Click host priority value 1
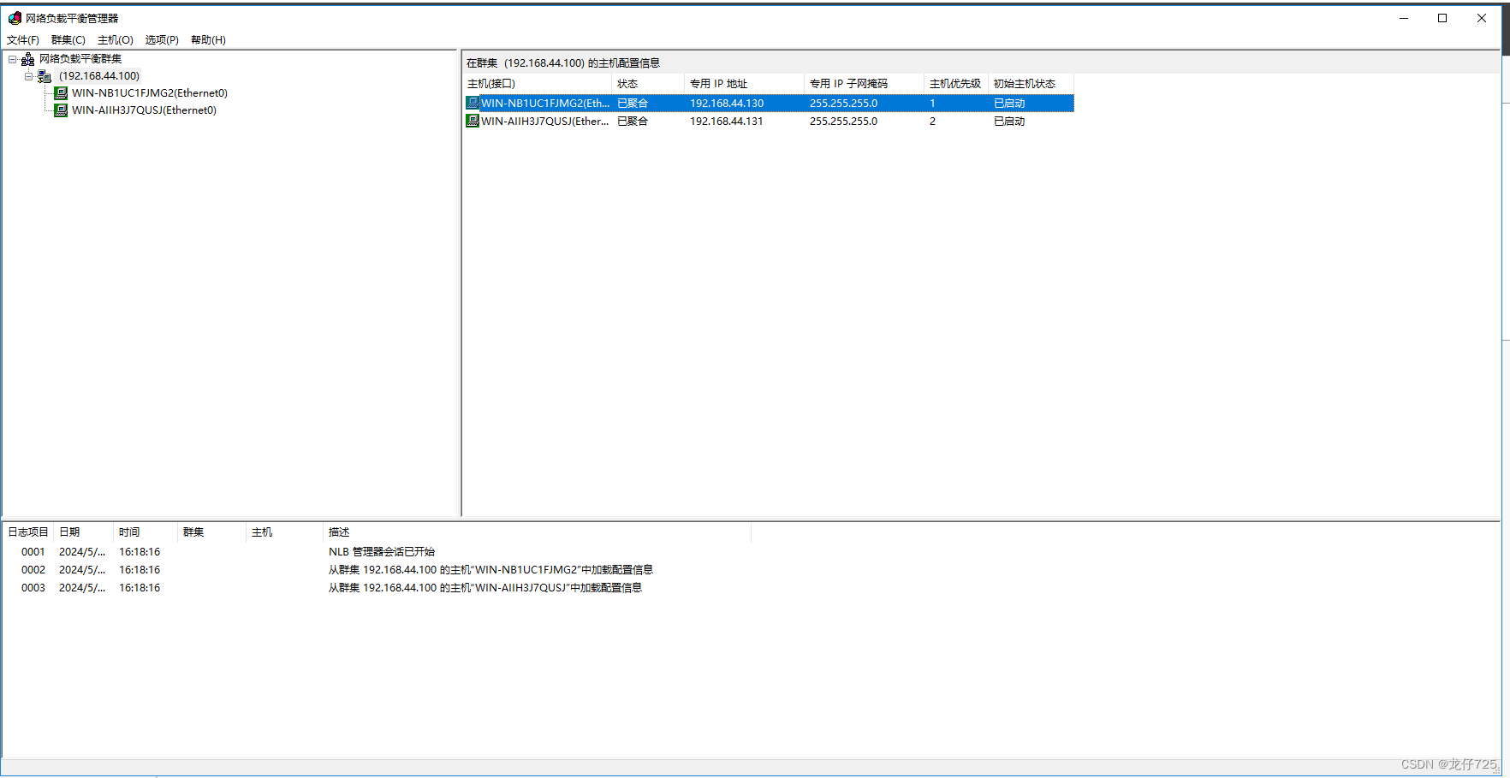 932,103
